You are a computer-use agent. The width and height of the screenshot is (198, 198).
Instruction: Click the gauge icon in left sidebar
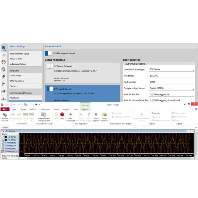(4, 62)
